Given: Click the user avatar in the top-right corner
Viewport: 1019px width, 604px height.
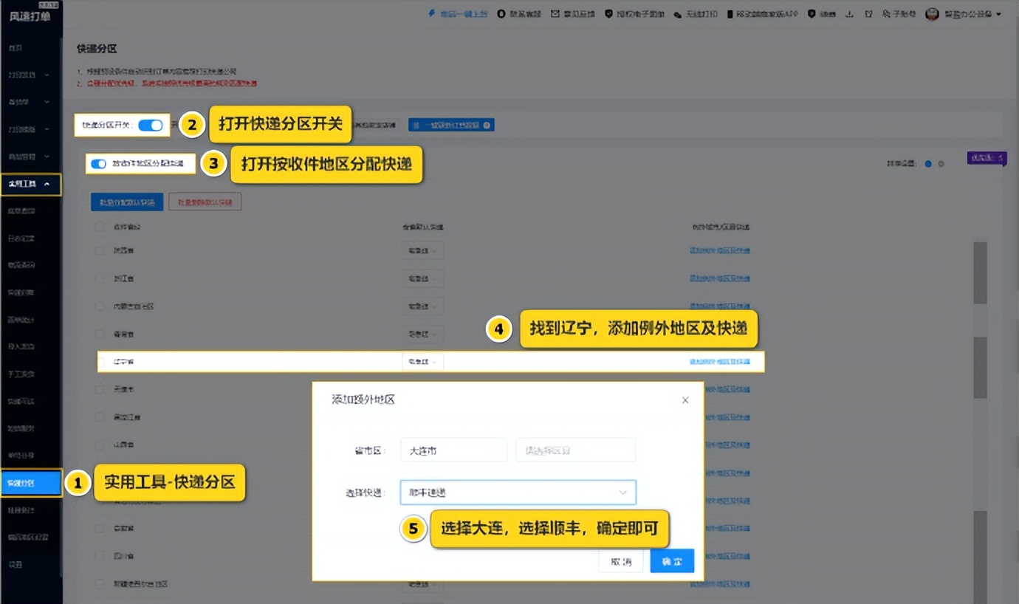Looking at the screenshot, I should [932, 13].
